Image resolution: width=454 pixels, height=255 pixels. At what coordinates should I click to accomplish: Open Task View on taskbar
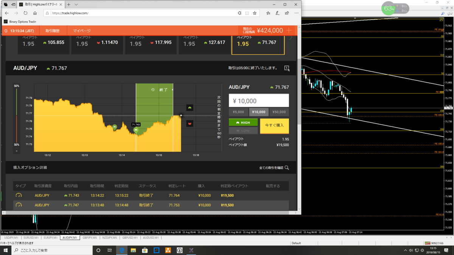pos(110,250)
